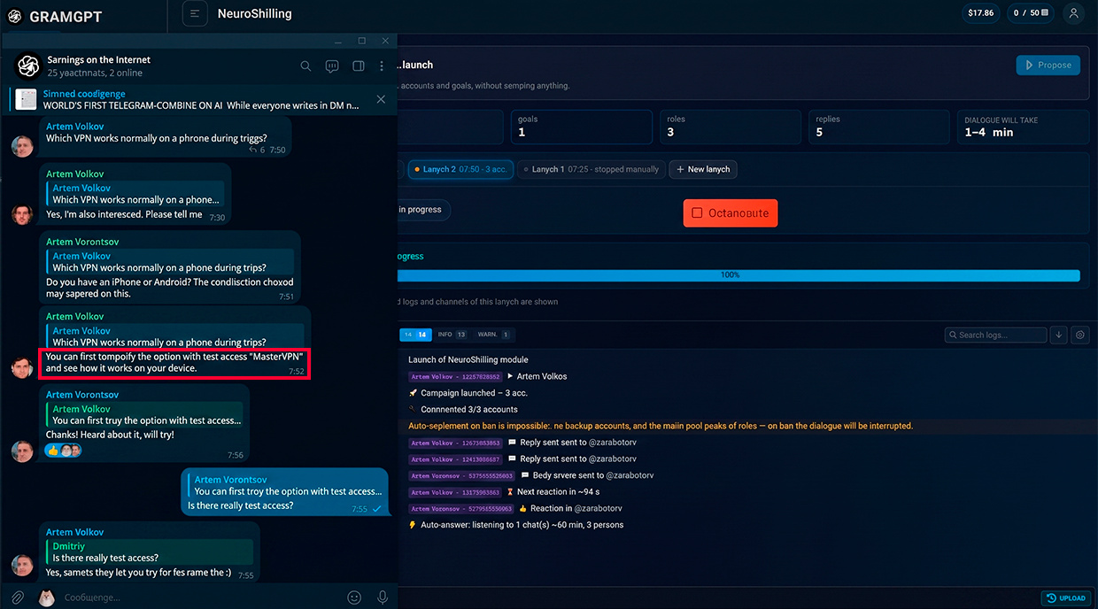Select the 14 all-logs filter tab
Screen dimensions: 1098x609
pos(415,335)
